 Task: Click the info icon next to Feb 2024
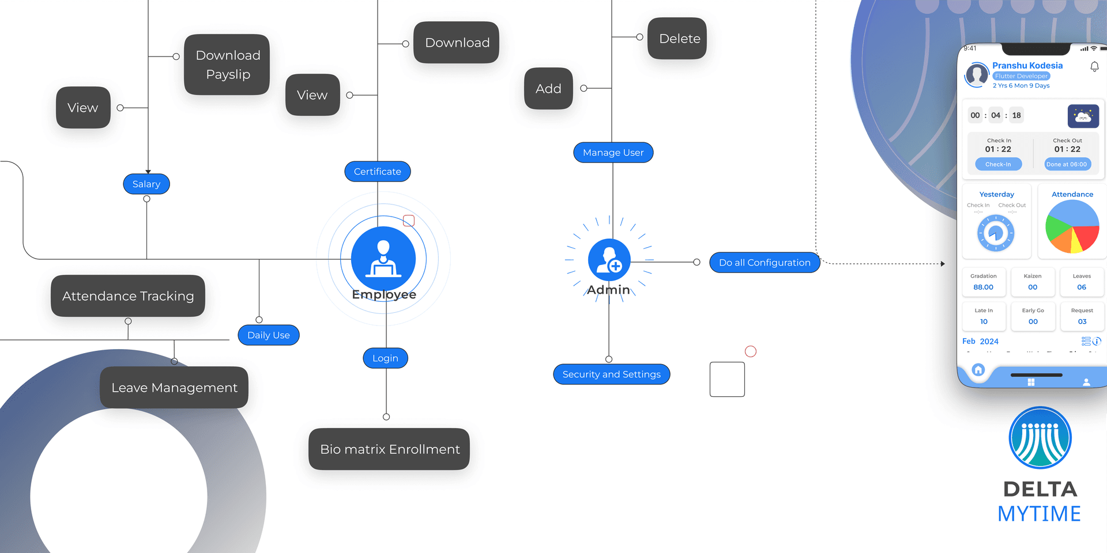[1097, 341]
